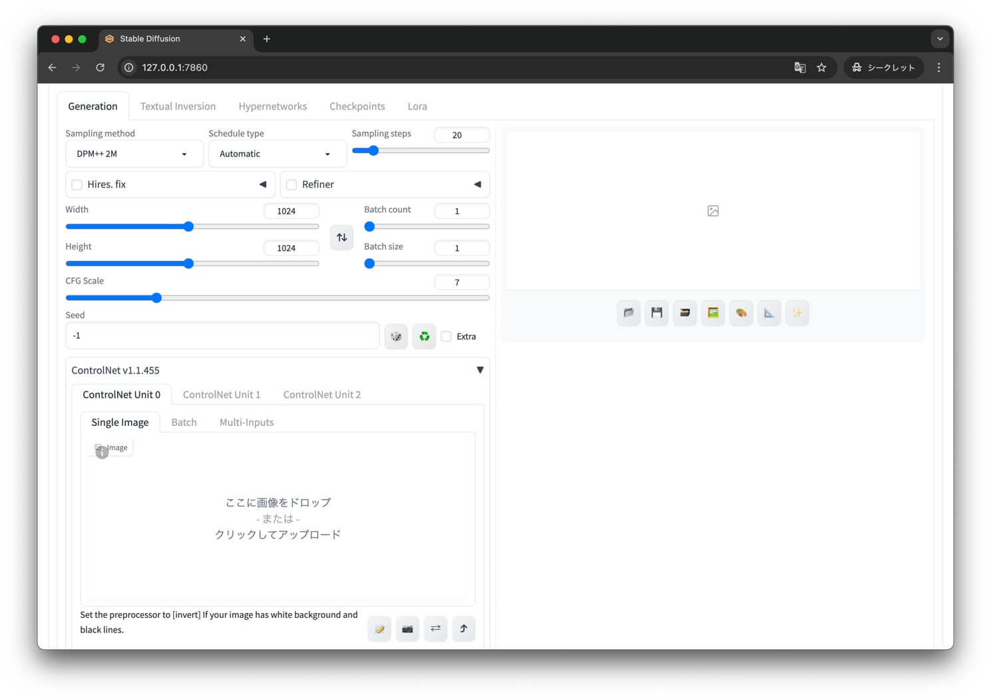Send image to extras ruler icon

click(x=769, y=313)
